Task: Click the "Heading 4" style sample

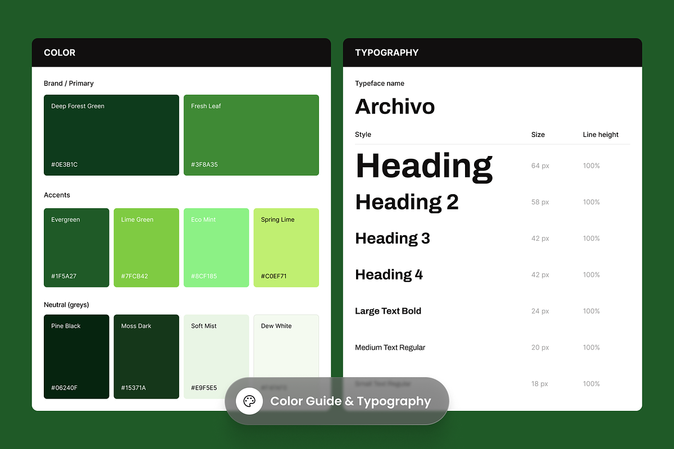Action: click(389, 275)
